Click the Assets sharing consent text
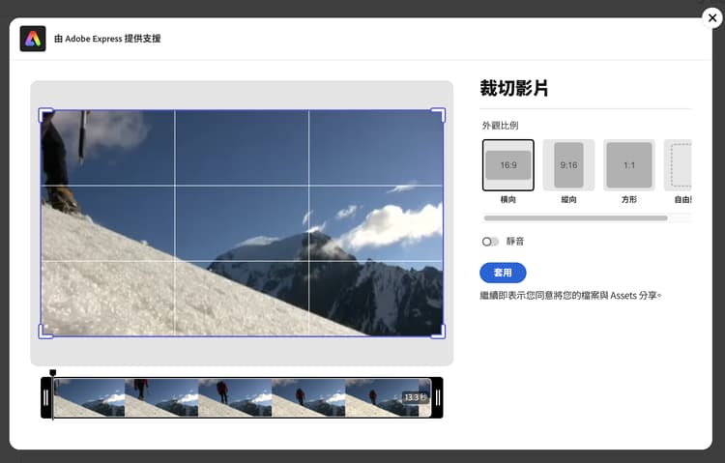The image size is (725, 463). click(570, 295)
